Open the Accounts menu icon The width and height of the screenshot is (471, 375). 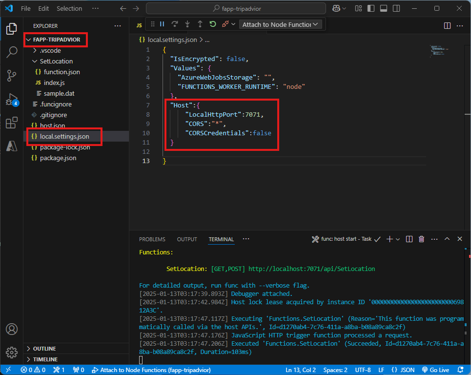tap(12, 329)
